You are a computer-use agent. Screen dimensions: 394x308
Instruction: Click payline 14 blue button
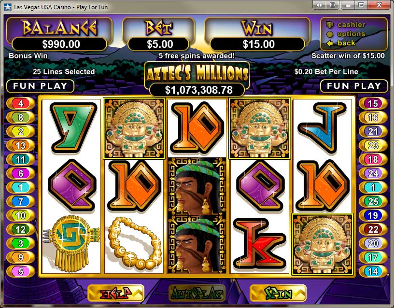[373, 271]
